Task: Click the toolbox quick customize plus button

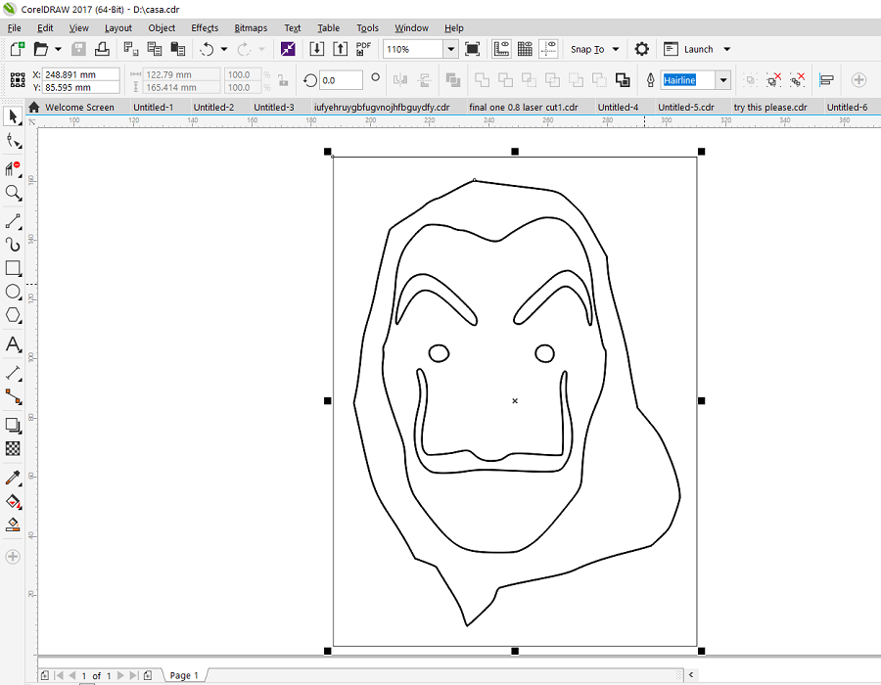Action: (13, 557)
